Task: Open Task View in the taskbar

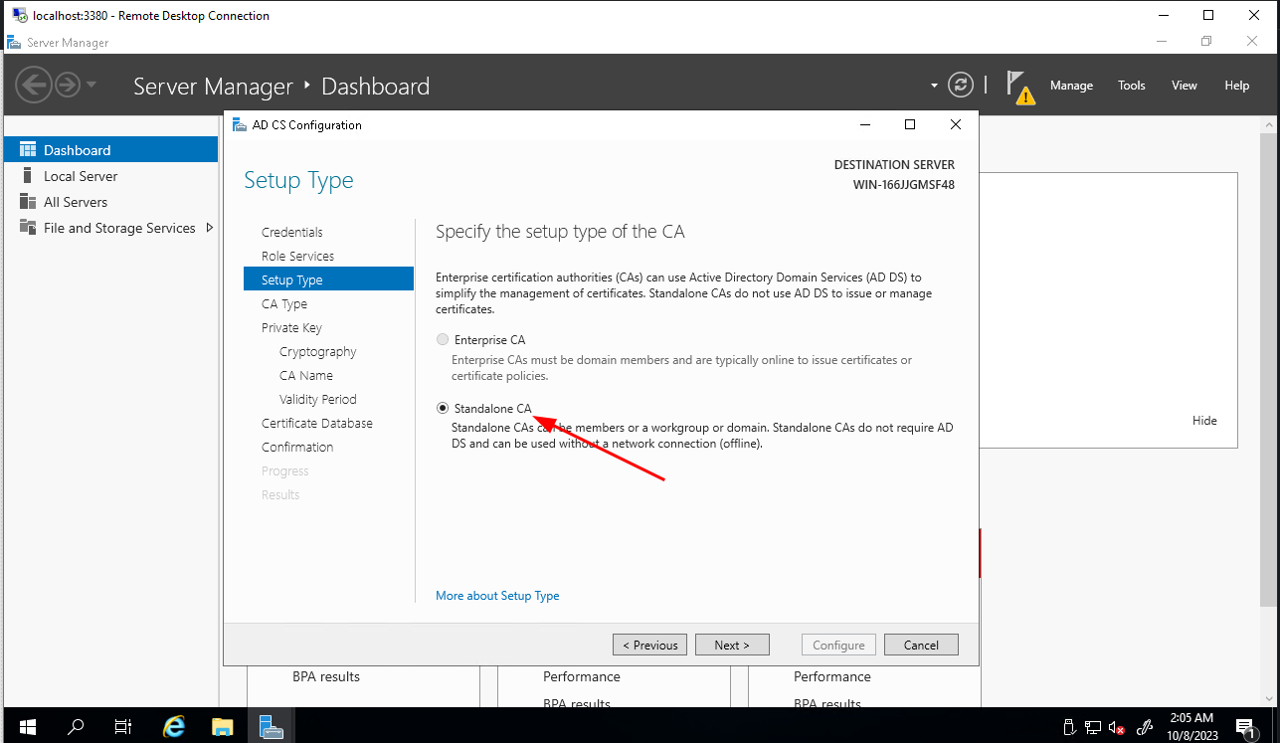Action: point(123,726)
